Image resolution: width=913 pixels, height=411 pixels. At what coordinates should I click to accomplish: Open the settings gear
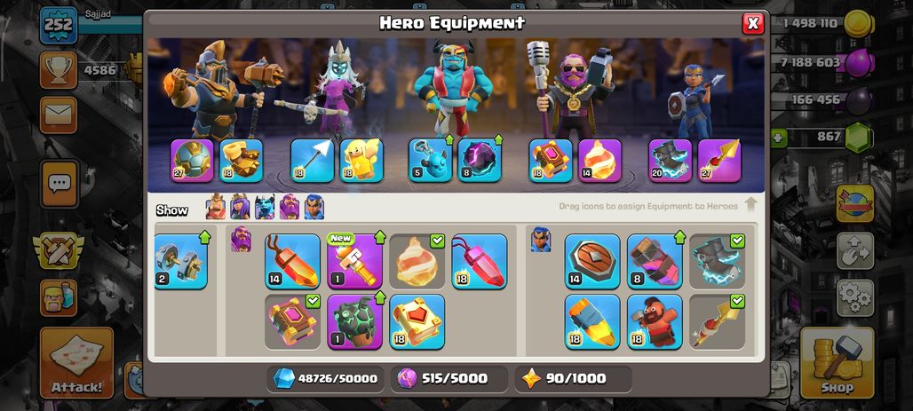point(854,297)
